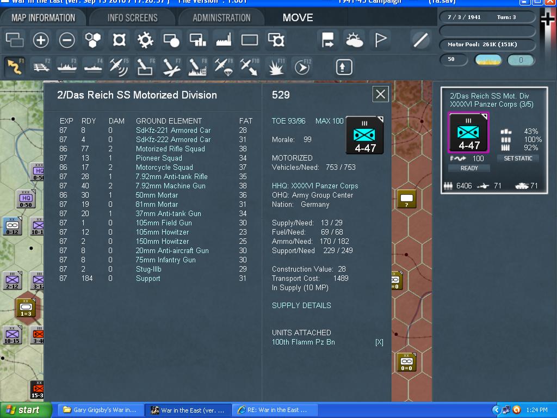
Task: Click the 4-47 counter in detail window
Action: (365, 136)
